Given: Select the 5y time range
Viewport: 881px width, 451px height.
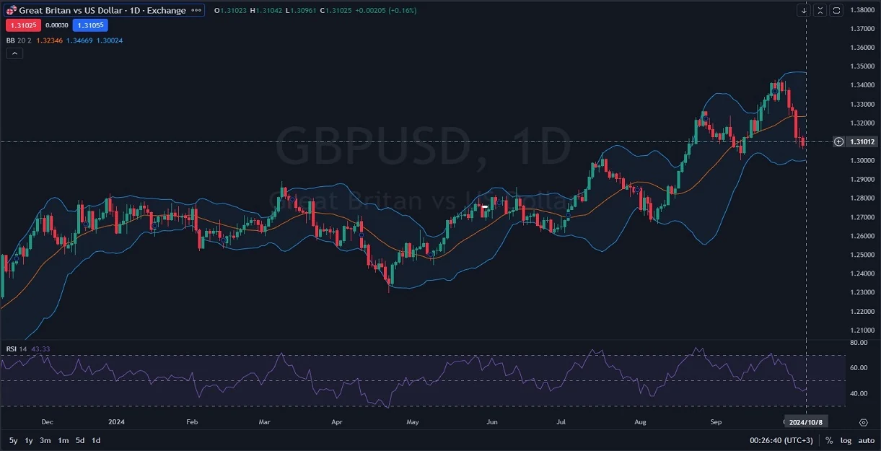Looking at the screenshot, I should coord(14,440).
